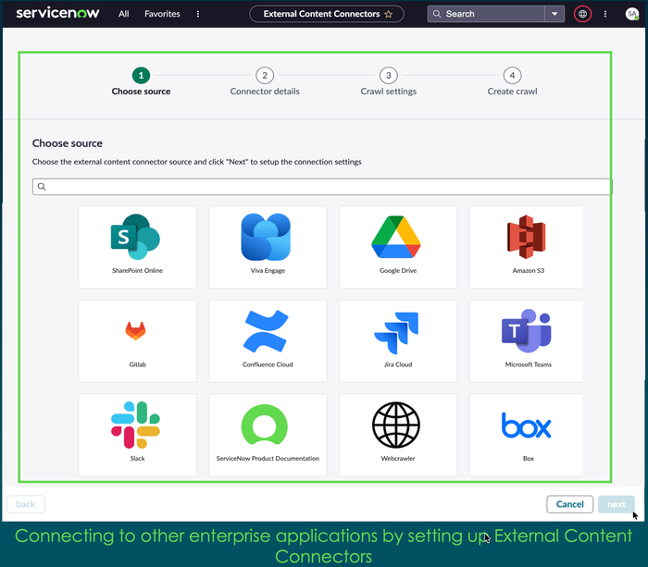
Task: Jump to step 4 Create crawl
Action: click(x=512, y=81)
